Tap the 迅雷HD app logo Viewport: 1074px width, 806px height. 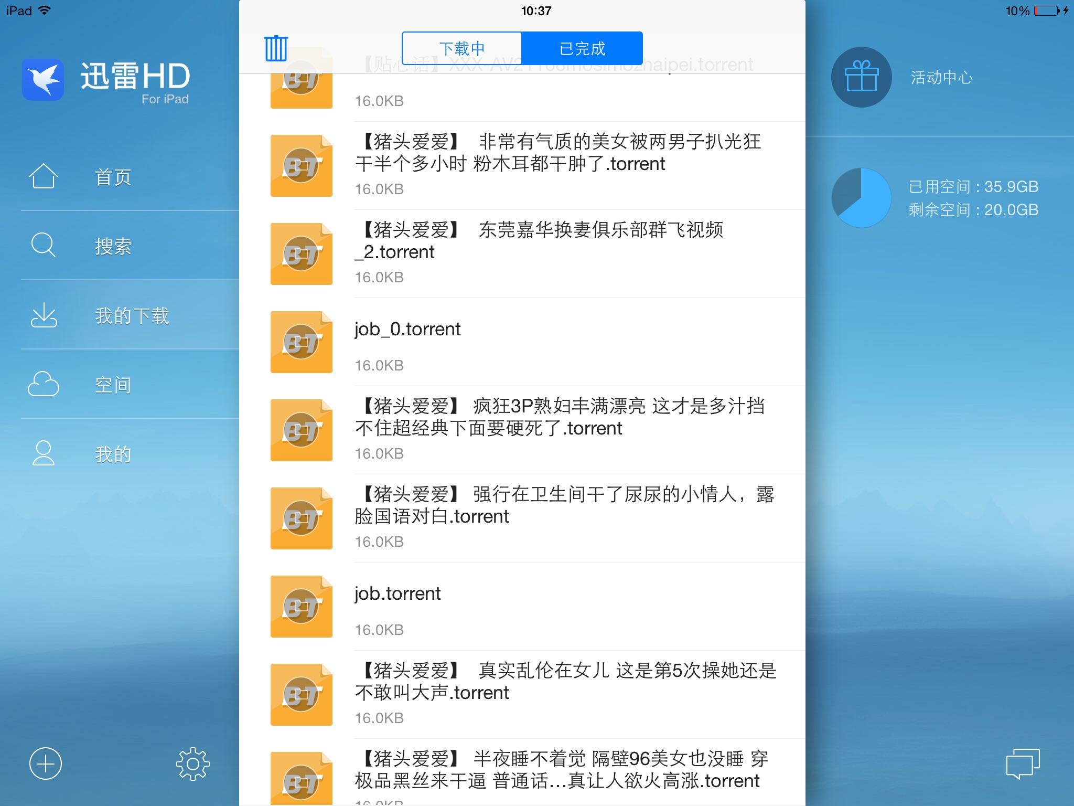43,80
